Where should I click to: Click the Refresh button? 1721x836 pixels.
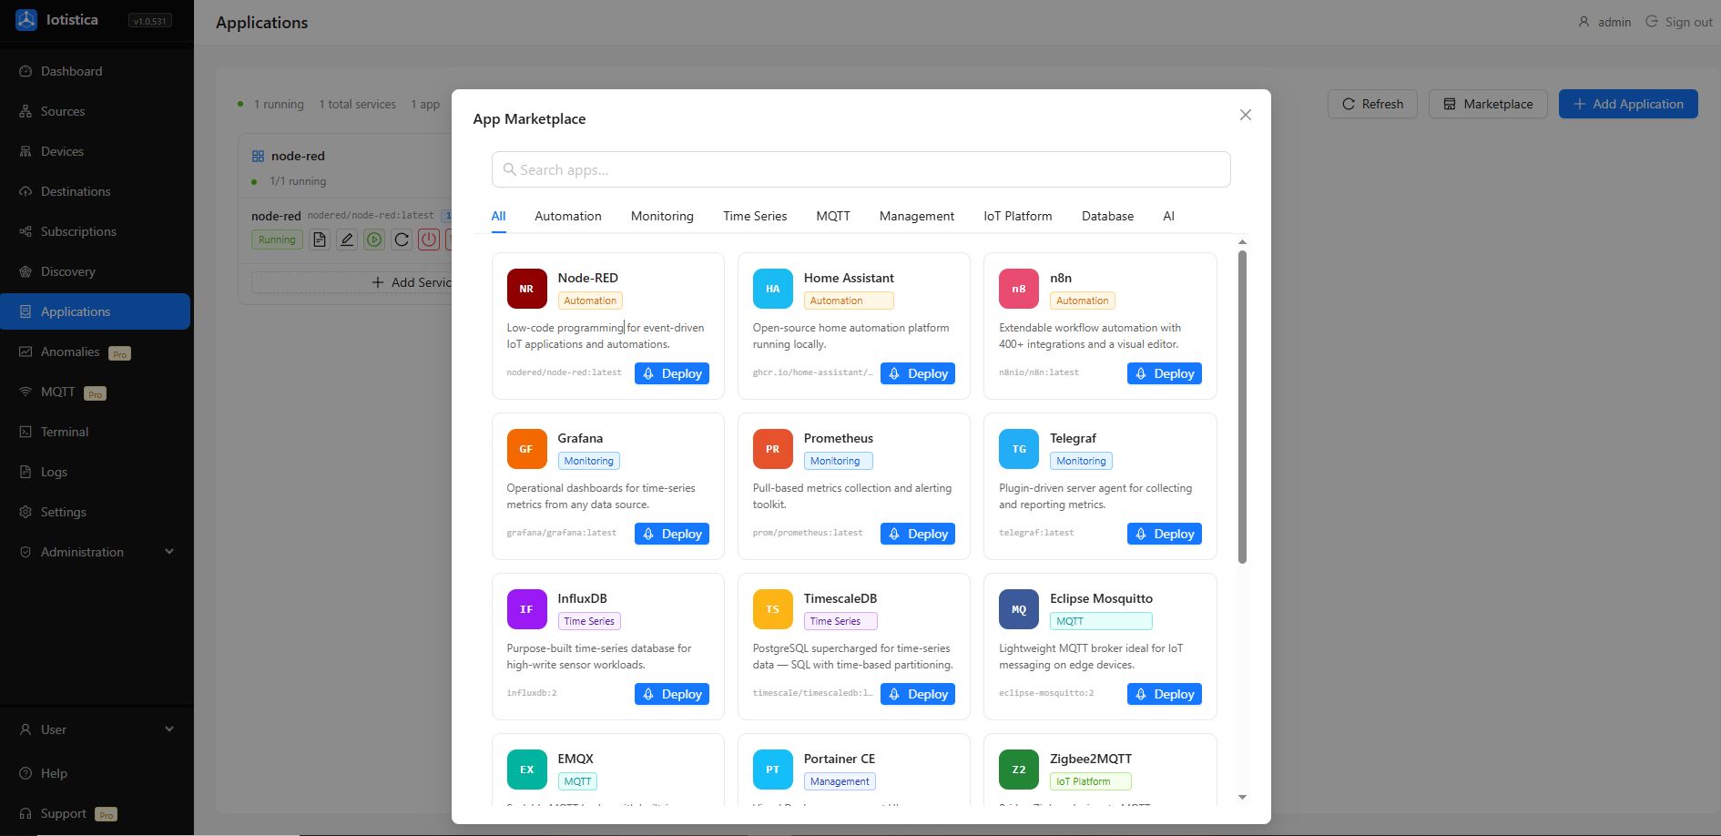click(x=1372, y=104)
